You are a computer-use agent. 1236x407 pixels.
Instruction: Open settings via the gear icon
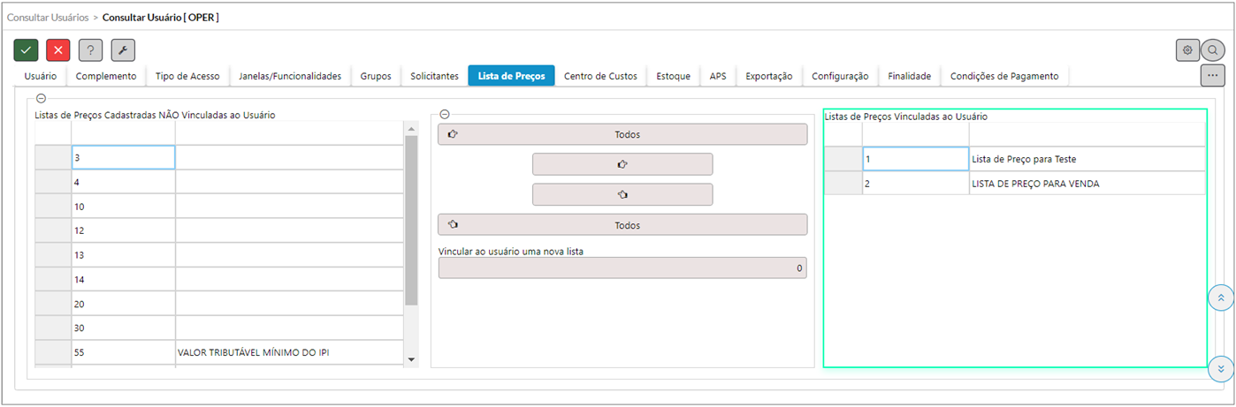[1187, 50]
